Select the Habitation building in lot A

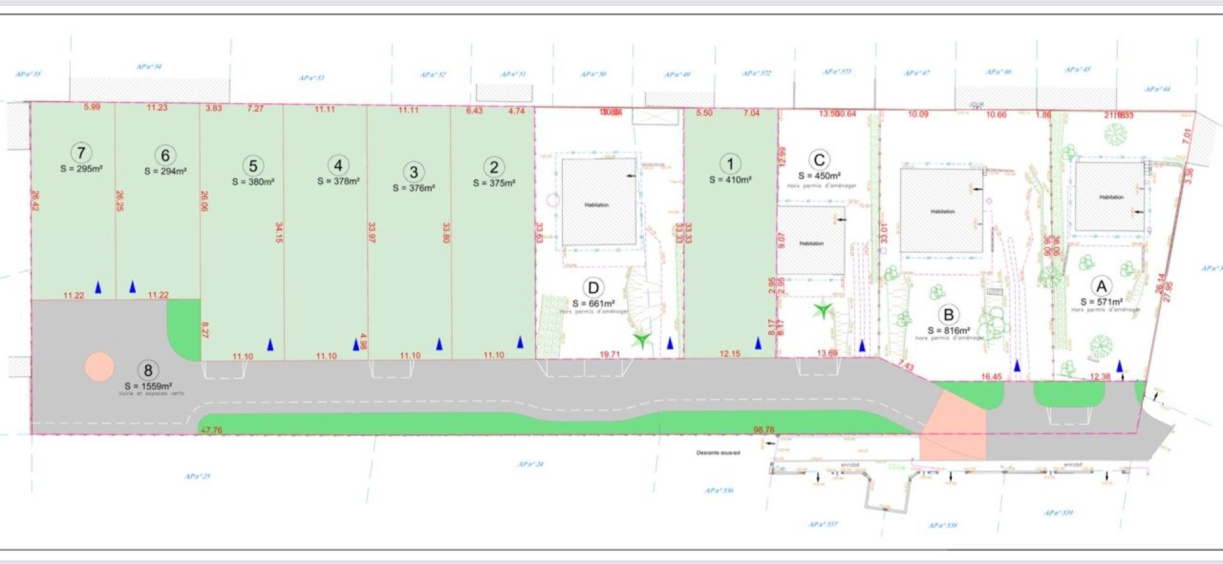click(1110, 197)
